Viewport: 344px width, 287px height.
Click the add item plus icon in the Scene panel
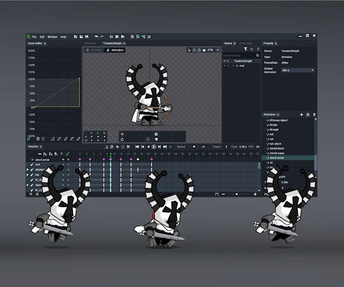click(251, 49)
